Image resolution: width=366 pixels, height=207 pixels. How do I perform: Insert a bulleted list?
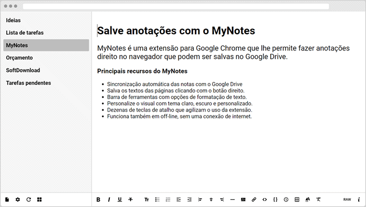tap(157, 200)
